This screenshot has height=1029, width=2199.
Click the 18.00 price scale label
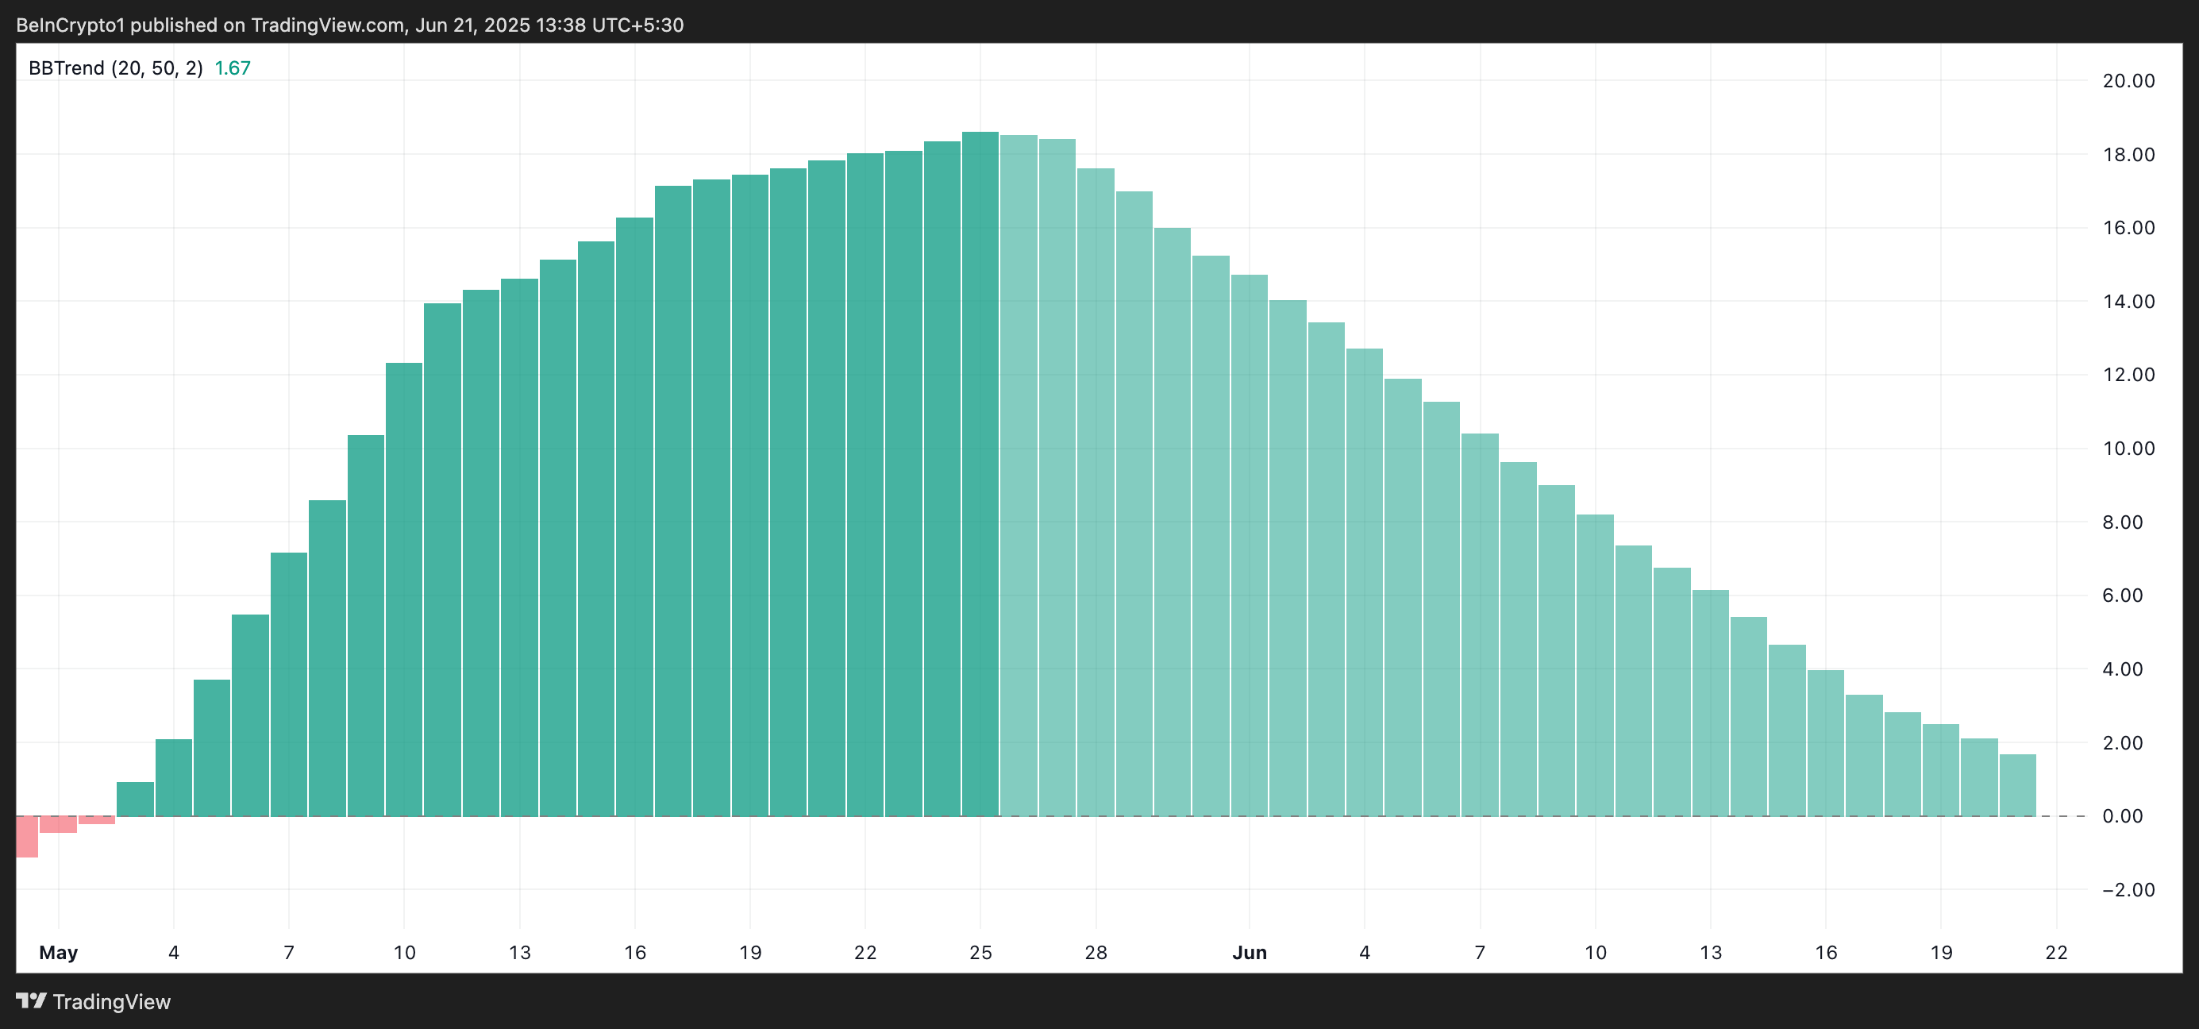(x=2128, y=155)
